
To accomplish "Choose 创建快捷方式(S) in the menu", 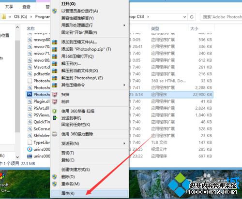I will (90, 170).
